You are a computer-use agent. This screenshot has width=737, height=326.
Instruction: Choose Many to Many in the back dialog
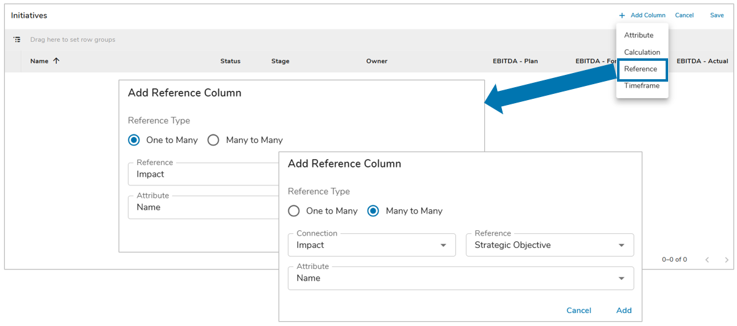pyautogui.click(x=213, y=140)
